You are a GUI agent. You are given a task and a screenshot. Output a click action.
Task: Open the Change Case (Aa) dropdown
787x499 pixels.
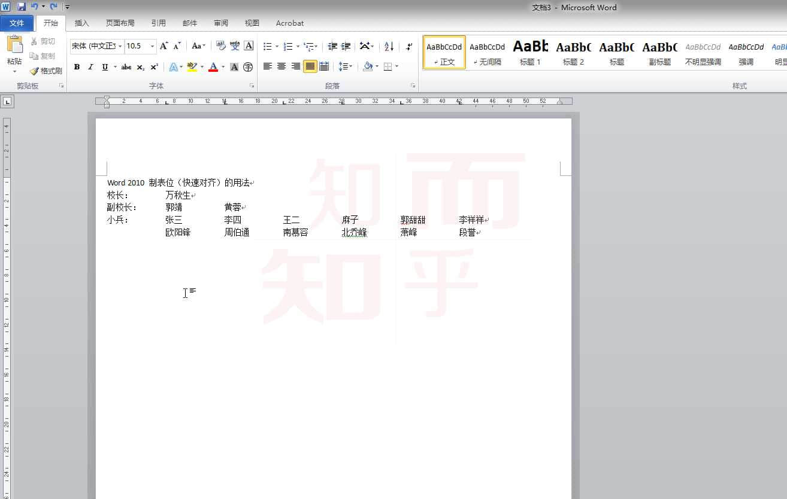tap(198, 46)
